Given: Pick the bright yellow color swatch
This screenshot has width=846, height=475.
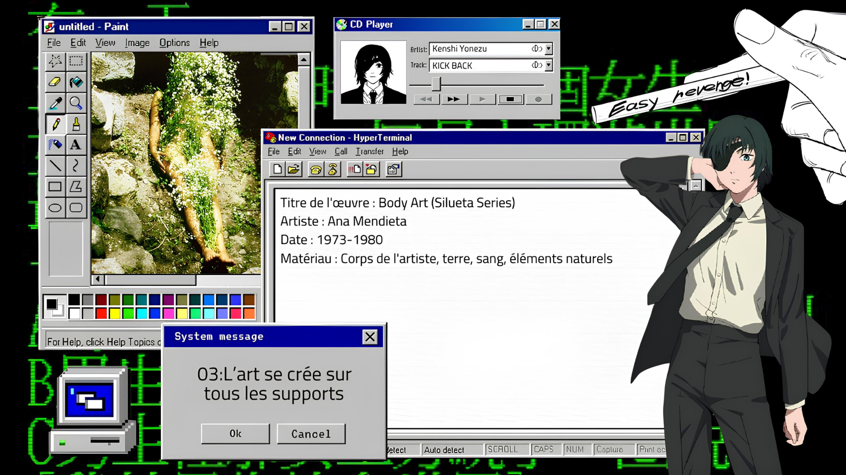Looking at the screenshot, I should point(115,314).
